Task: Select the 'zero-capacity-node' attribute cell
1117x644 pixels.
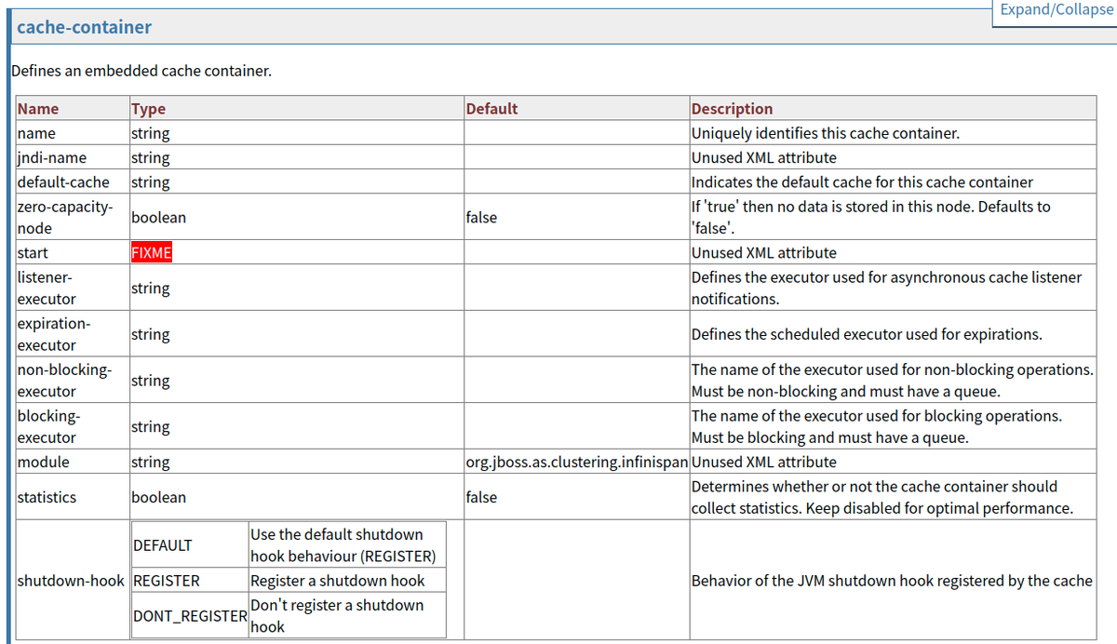Action: tap(73, 217)
